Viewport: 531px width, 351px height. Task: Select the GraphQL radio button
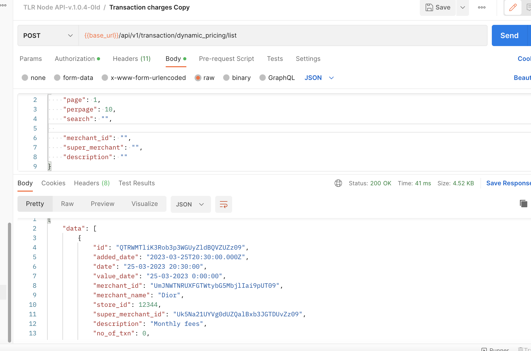pos(263,78)
